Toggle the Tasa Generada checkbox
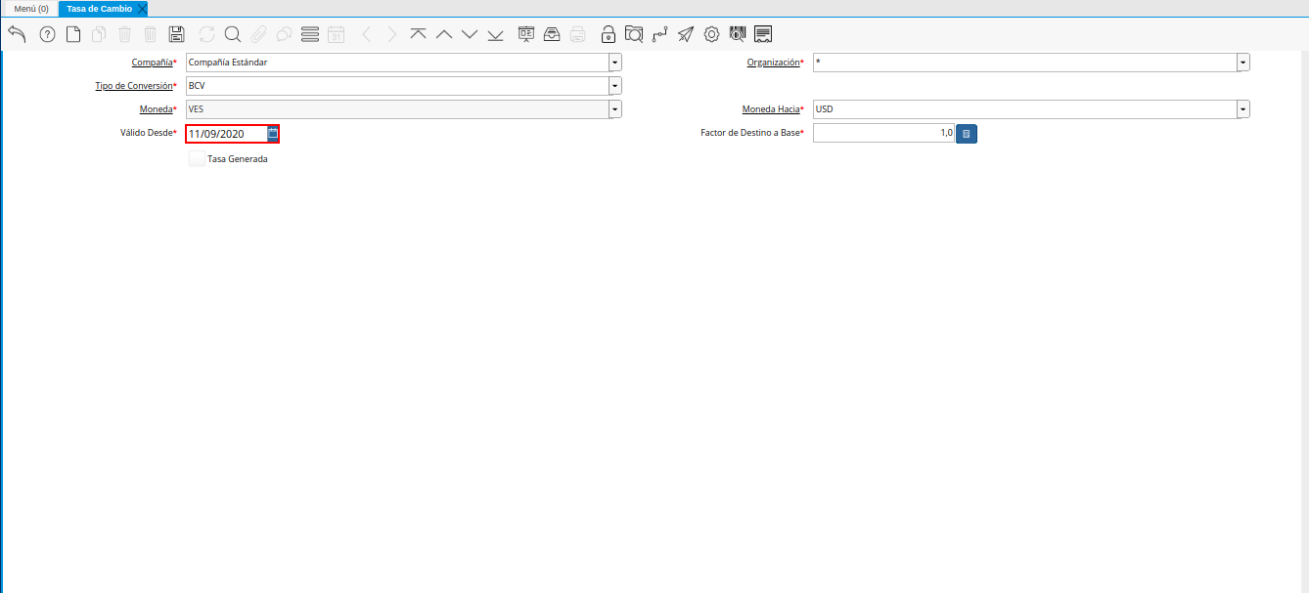This screenshot has width=1309, height=593. click(x=197, y=158)
